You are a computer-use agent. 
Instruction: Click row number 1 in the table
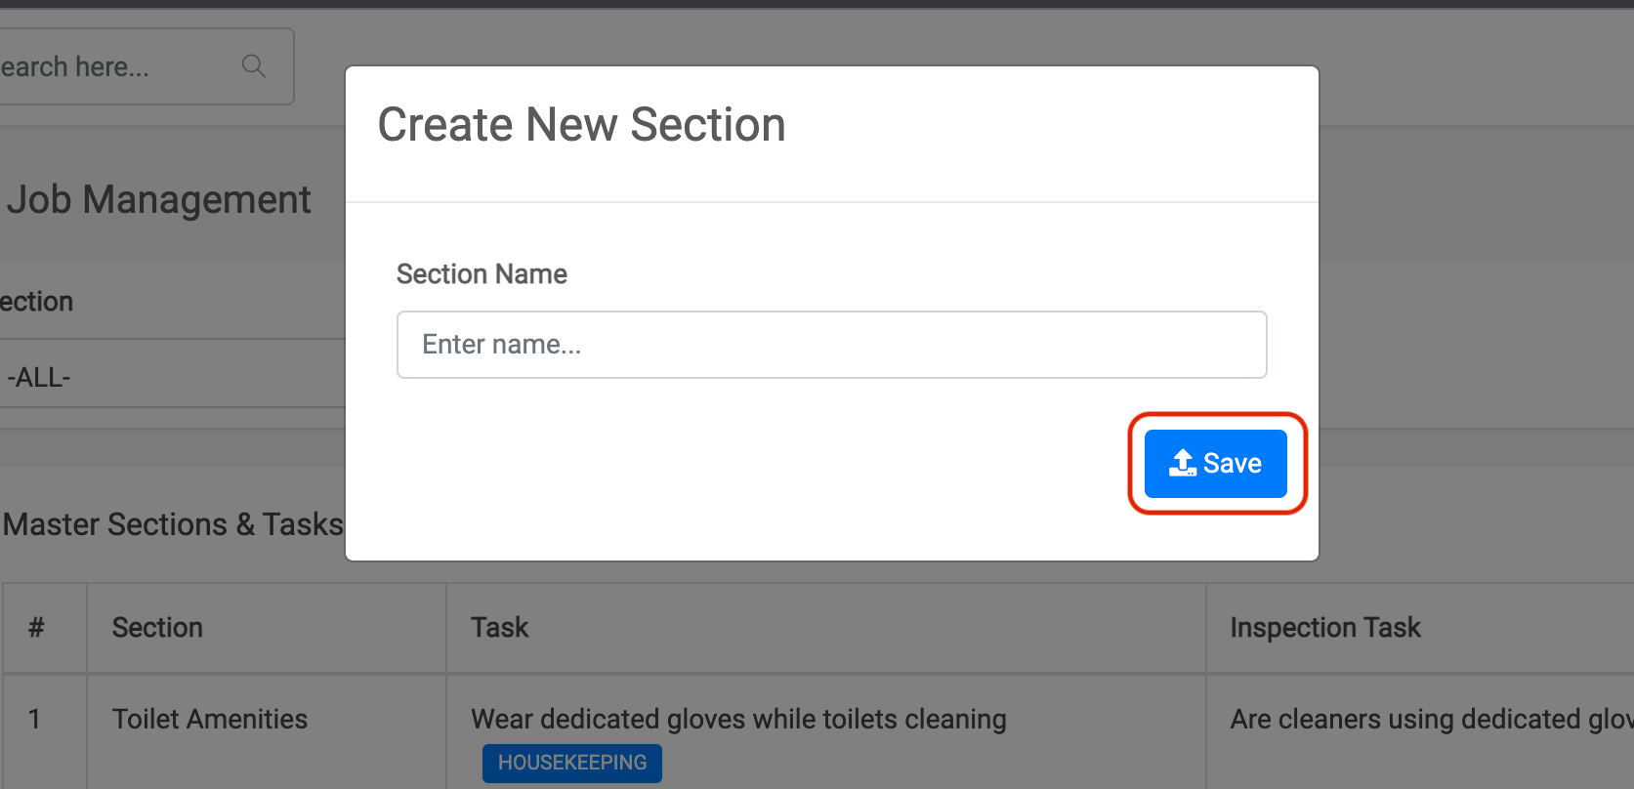(x=34, y=720)
